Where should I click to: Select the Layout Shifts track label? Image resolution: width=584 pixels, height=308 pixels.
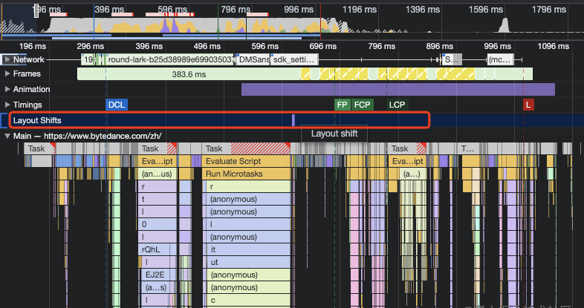(x=37, y=120)
